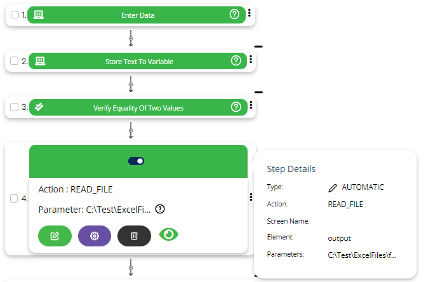Open the three-dot menu for step 1
Screen dimensions: 426x282
pyautogui.click(x=250, y=13)
